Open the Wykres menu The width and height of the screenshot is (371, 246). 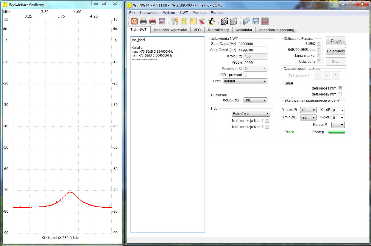pyautogui.click(x=169, y=13)
